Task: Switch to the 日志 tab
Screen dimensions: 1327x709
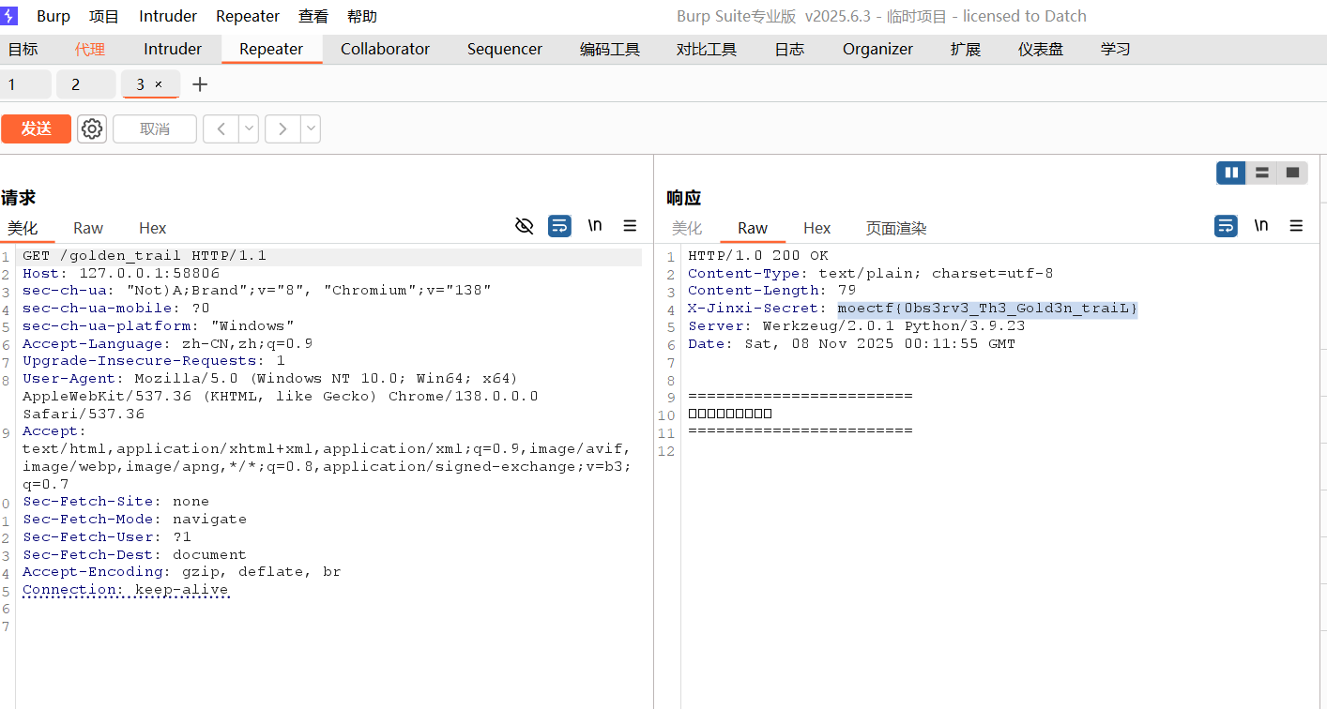Action: tap(789, 49)
